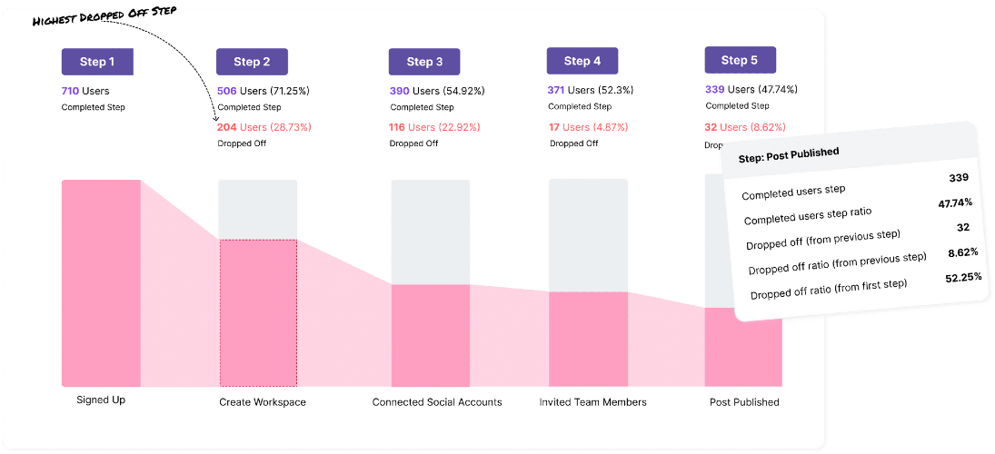Click the 116 Users dropped off figure
This screenshot has height=454, width=995.
tap(436, 127)
